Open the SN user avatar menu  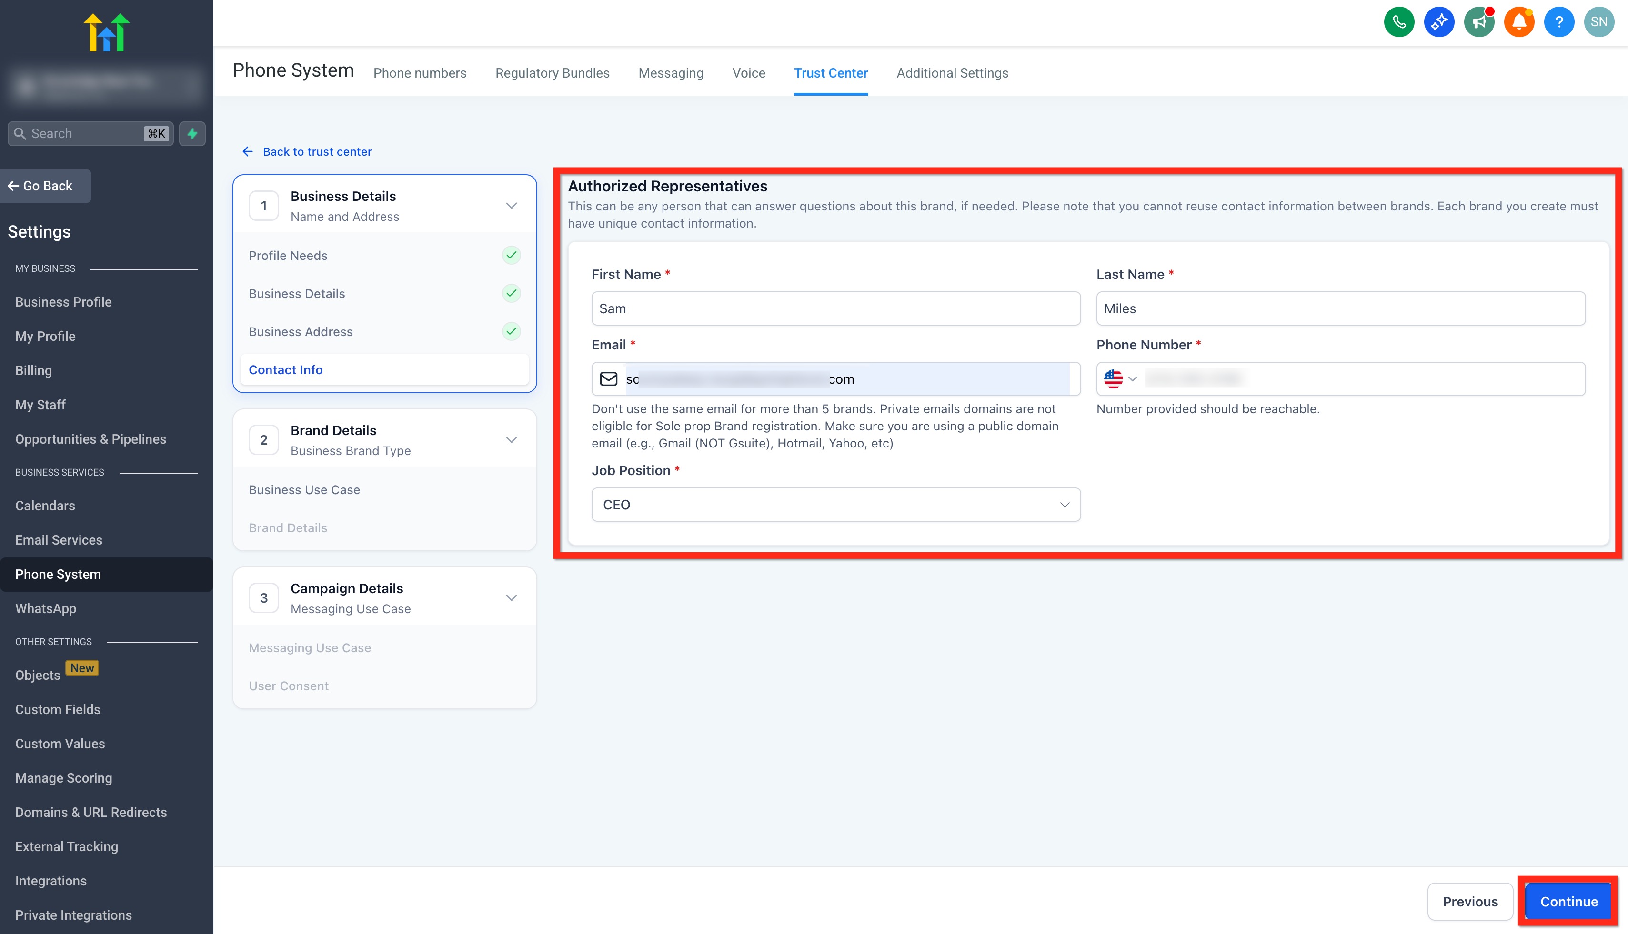pyautogui.click(x=1598, y=22)
